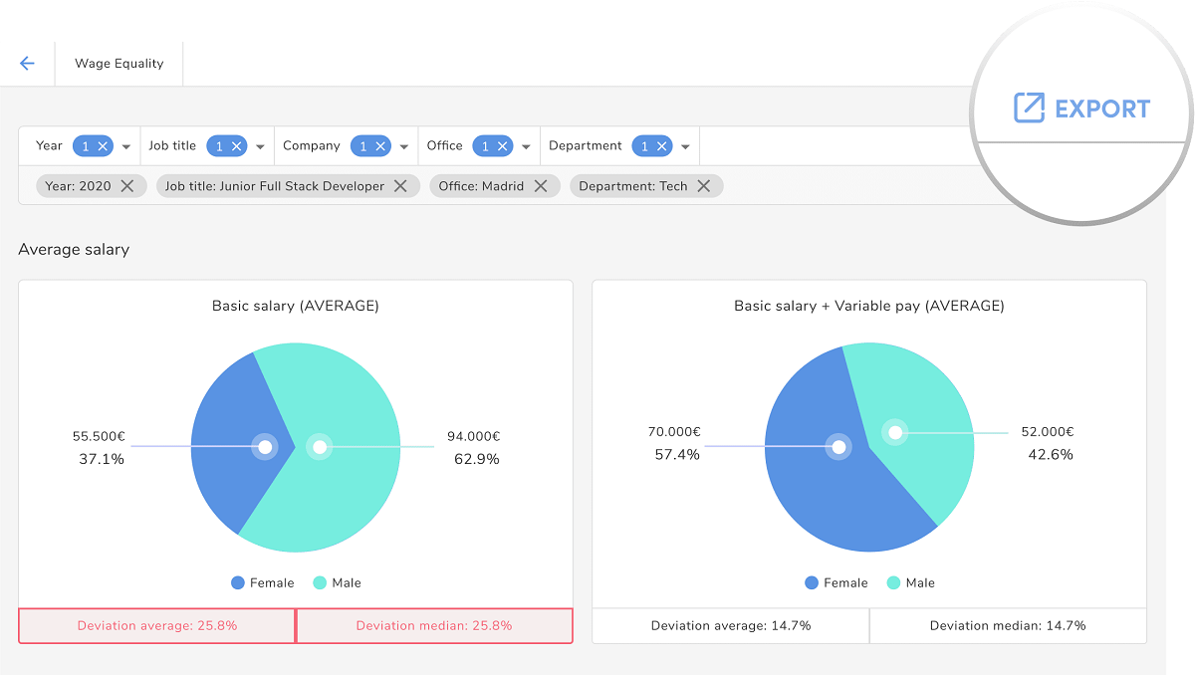Expand the Department dropdown arrow
The image size is (1195, 675).
click(686, 147)
